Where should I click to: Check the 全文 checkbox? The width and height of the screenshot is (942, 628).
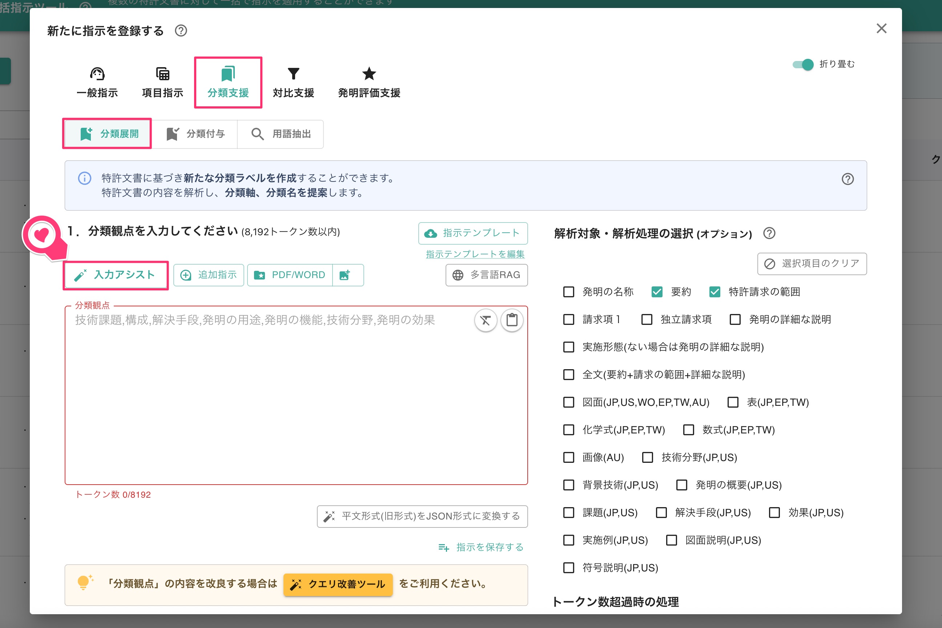(568, 375)
